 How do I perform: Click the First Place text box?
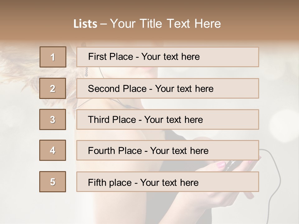pos(168,57)
